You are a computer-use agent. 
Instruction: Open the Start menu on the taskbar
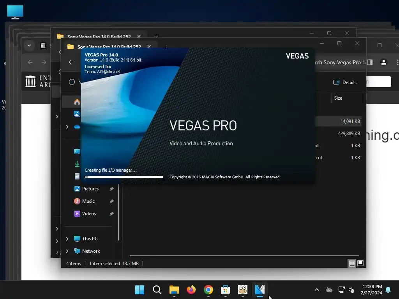[139, 290]
